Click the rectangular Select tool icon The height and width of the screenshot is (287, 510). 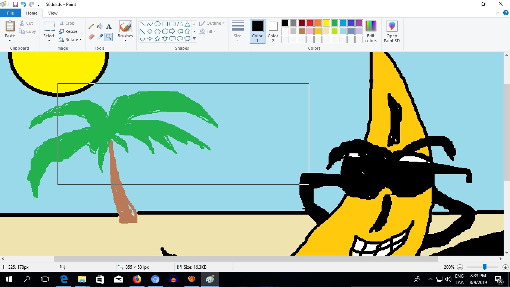click(x=49, y=26)
